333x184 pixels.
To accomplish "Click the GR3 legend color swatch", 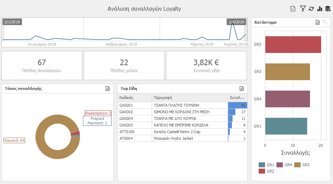I will (297, 165).
